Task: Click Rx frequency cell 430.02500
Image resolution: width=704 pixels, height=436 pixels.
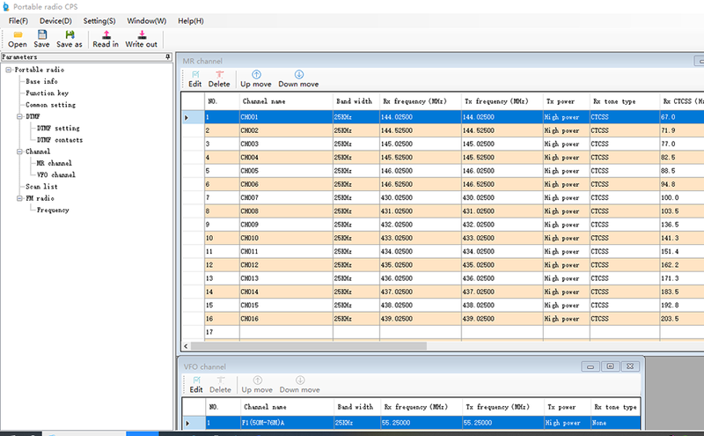Action: point(421,198)
